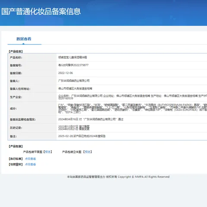Click the 历史记录 row label
Viewport: 207px width, 207px height.
tap(16, 128)
